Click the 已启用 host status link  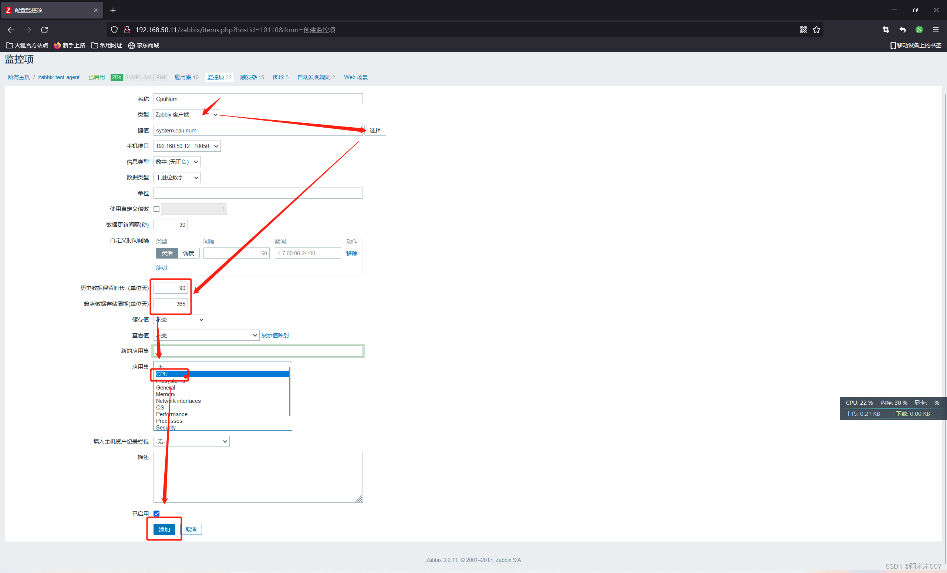pyautogui.click(x=97, y=77)
